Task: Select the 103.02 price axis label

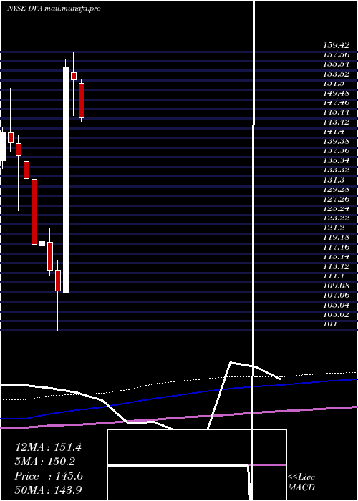Action: point(336,315)
